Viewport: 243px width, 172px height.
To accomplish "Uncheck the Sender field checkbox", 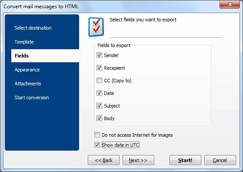I will pyautogui.click(x=99, y=55).
